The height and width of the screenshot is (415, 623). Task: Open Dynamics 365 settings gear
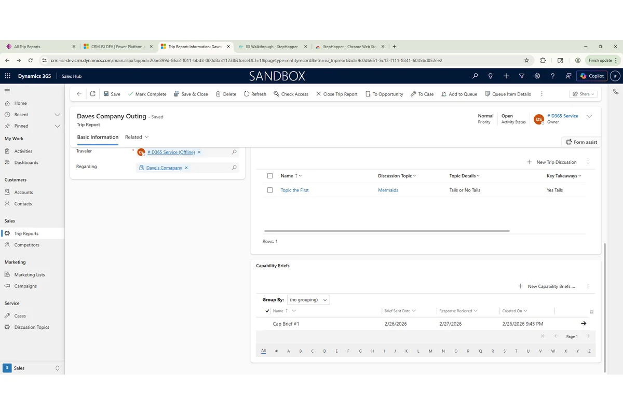coord(537,76)
